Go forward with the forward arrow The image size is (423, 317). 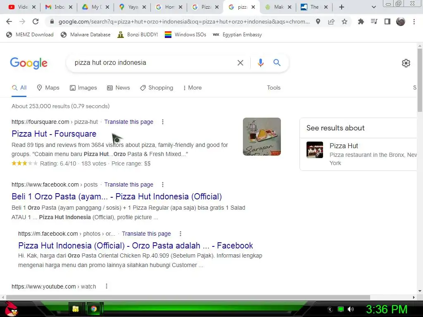pyautogui.click(x=22, y=21)
